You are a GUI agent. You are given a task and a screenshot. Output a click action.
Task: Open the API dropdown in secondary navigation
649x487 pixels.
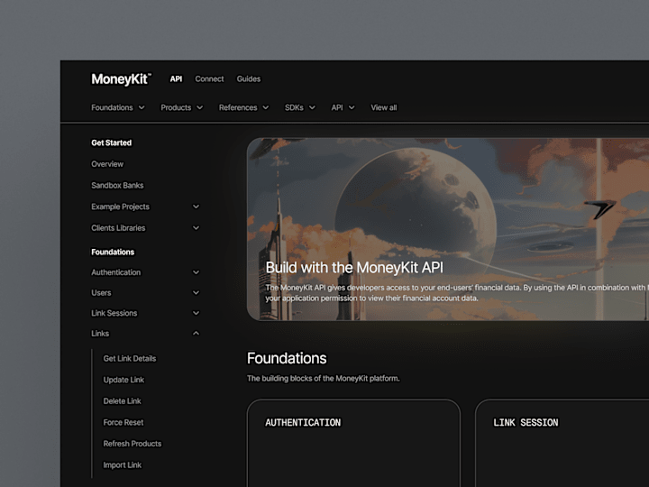click(343, 107)
